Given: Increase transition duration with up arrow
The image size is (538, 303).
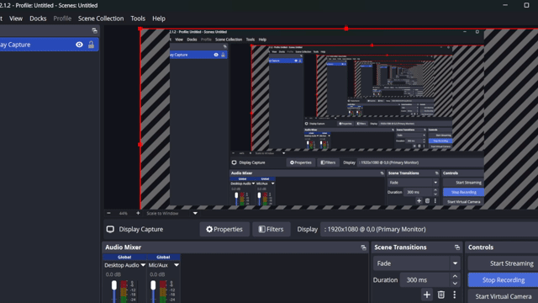Looking at the screenshot, I should click(x=455, y=276).
